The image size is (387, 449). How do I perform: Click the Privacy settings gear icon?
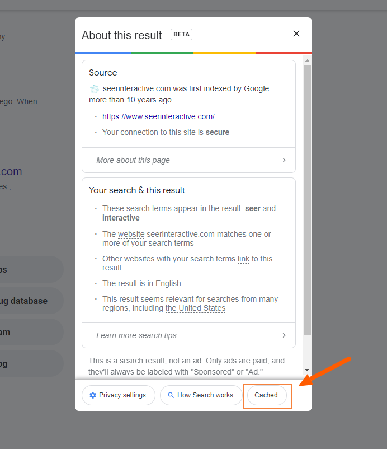tap(93, 395)
